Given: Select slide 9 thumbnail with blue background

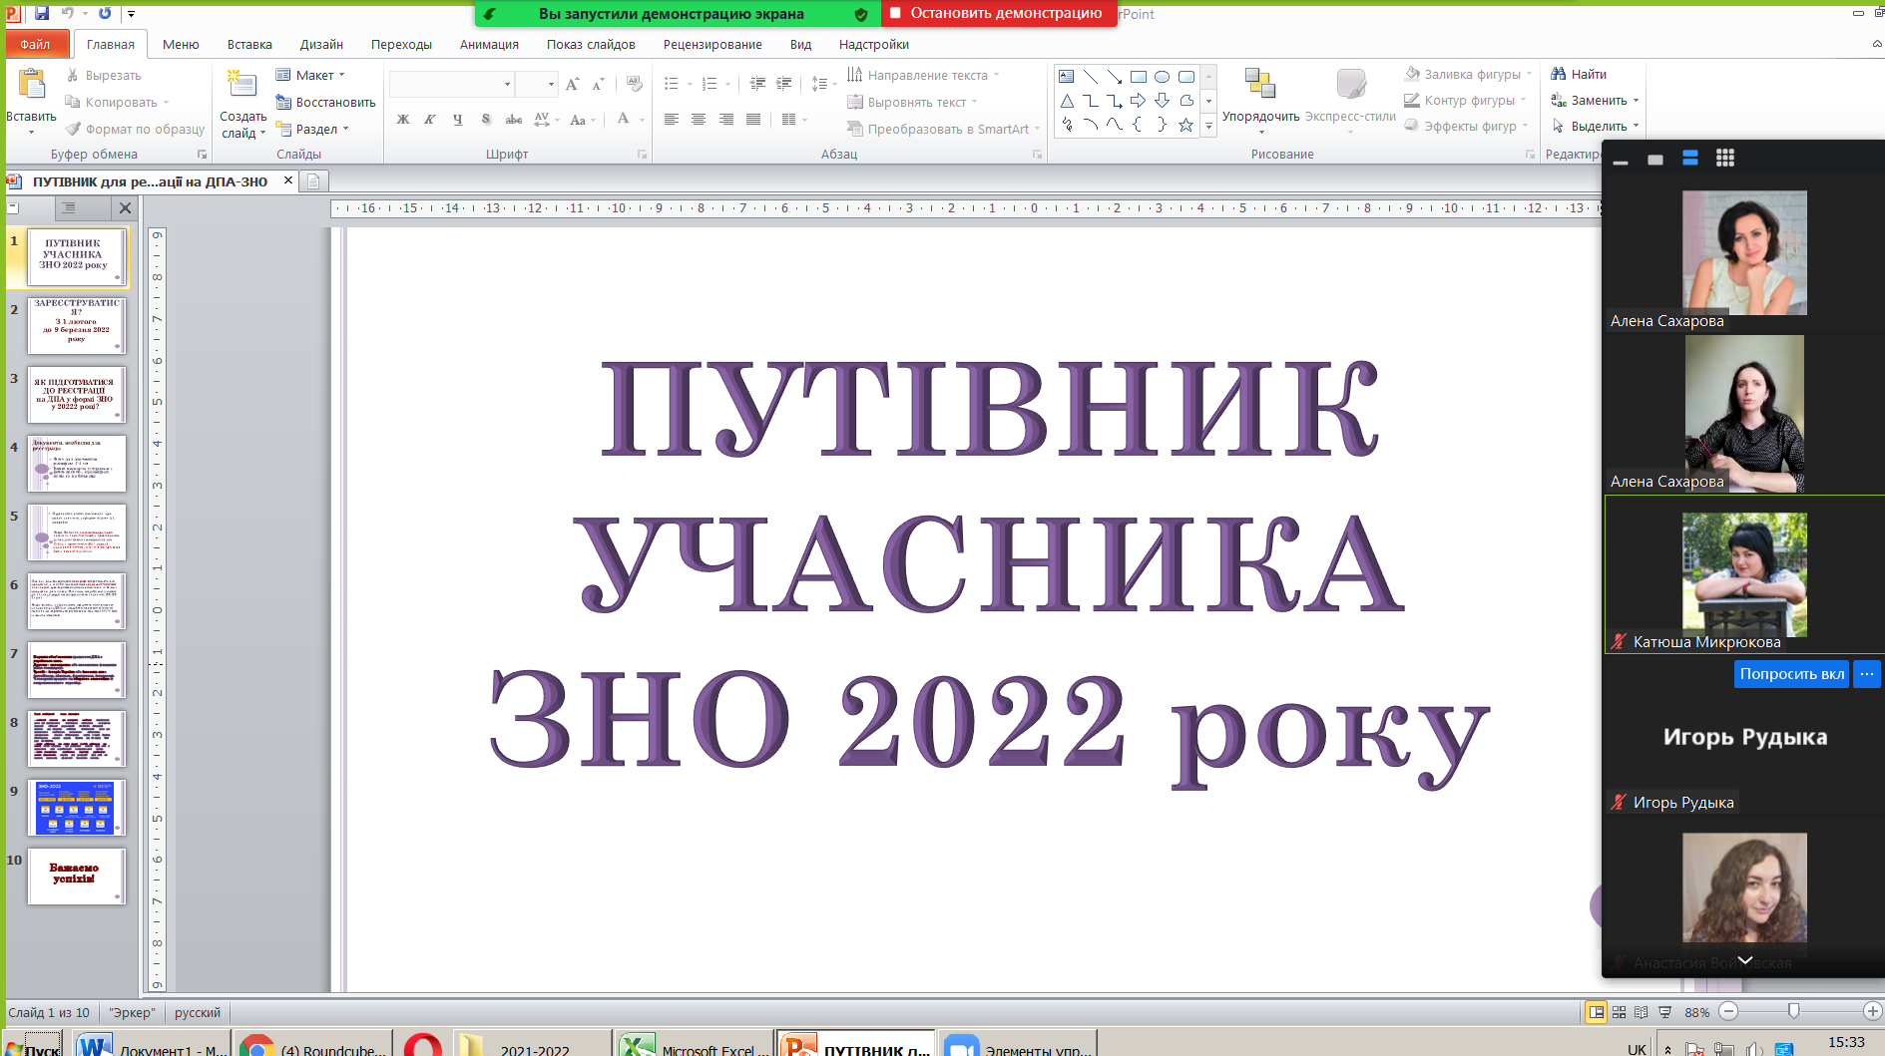Looking at the screenshot, I should (76, 807).
